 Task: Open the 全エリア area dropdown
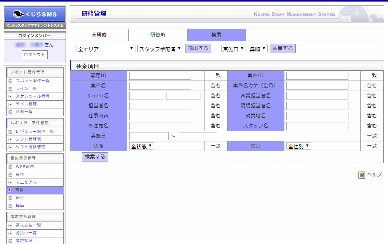[106, 49]
